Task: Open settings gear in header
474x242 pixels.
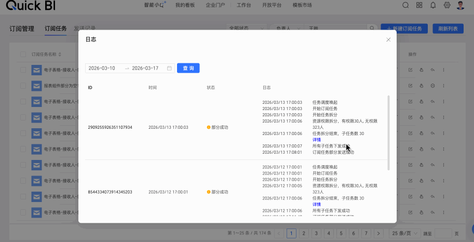Action: tap(447, 5)
